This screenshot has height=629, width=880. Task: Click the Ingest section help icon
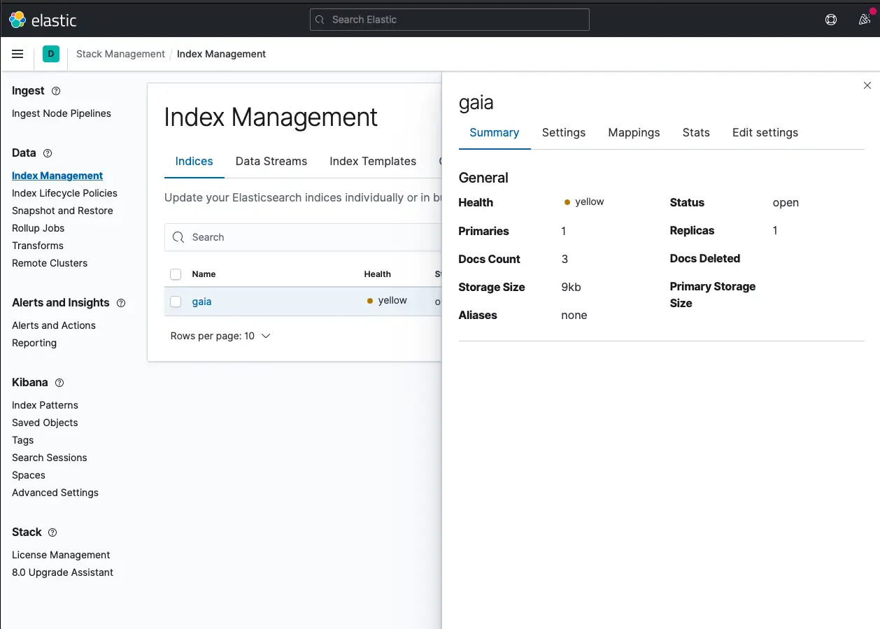coord(57,91)
